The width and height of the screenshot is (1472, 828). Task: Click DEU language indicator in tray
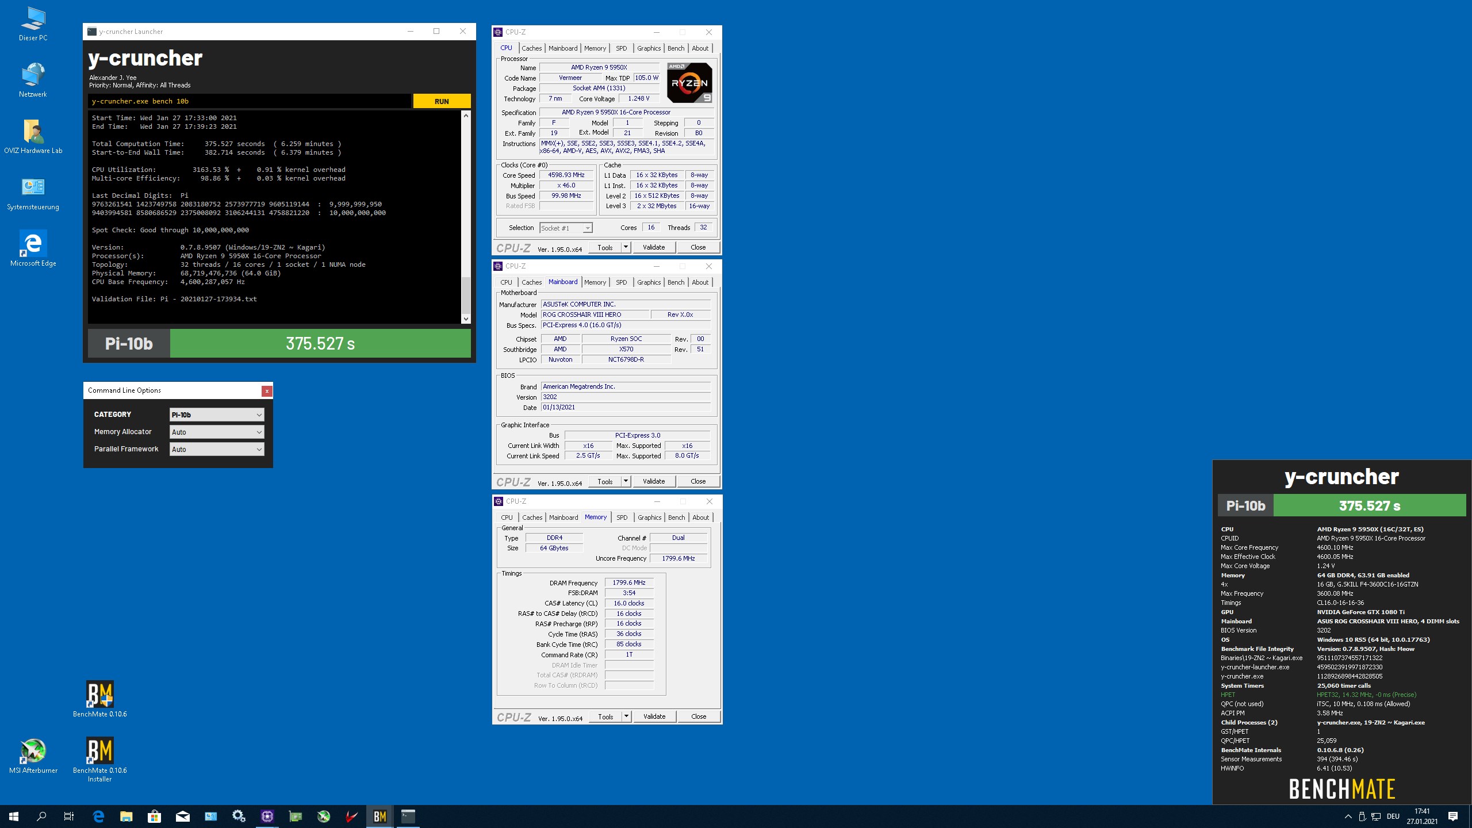click(1393, 816)
